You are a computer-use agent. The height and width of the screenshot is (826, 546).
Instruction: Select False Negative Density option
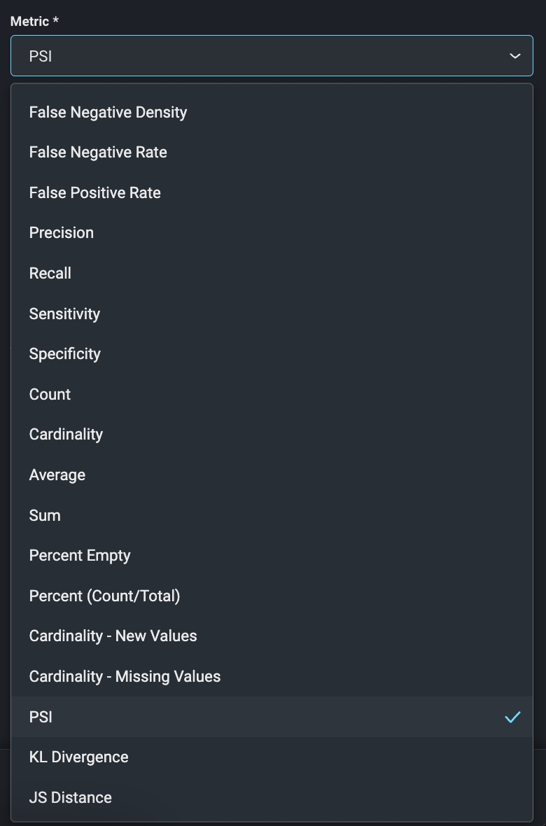[108, 112]
